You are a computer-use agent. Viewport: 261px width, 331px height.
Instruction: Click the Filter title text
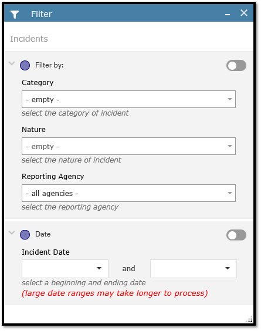tap(42, 14)
